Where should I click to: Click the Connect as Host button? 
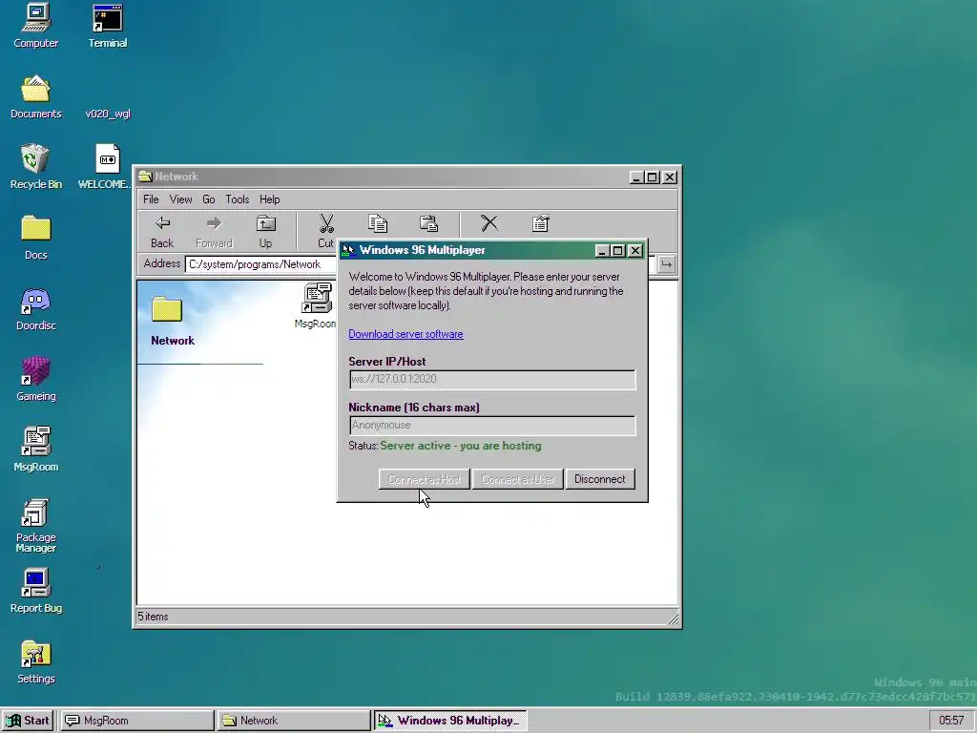pos(425,479)
